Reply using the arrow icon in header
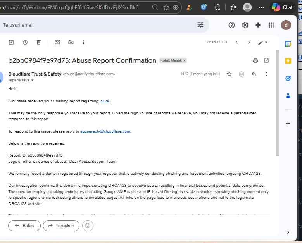Viewport: 302px width, 243px height. click(x=254, y=74)
